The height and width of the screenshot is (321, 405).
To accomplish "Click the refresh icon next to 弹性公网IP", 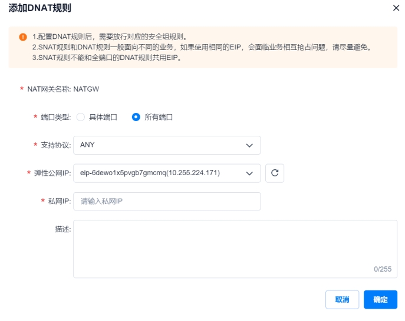I will pyautogui.click(x=275, y=173).
